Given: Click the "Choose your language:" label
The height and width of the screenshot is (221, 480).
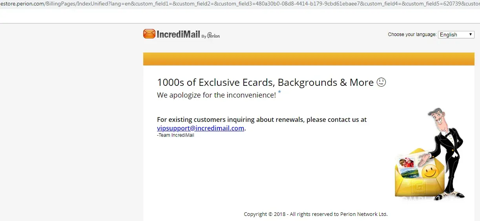Looking at the screenshot, I should 412,34.
